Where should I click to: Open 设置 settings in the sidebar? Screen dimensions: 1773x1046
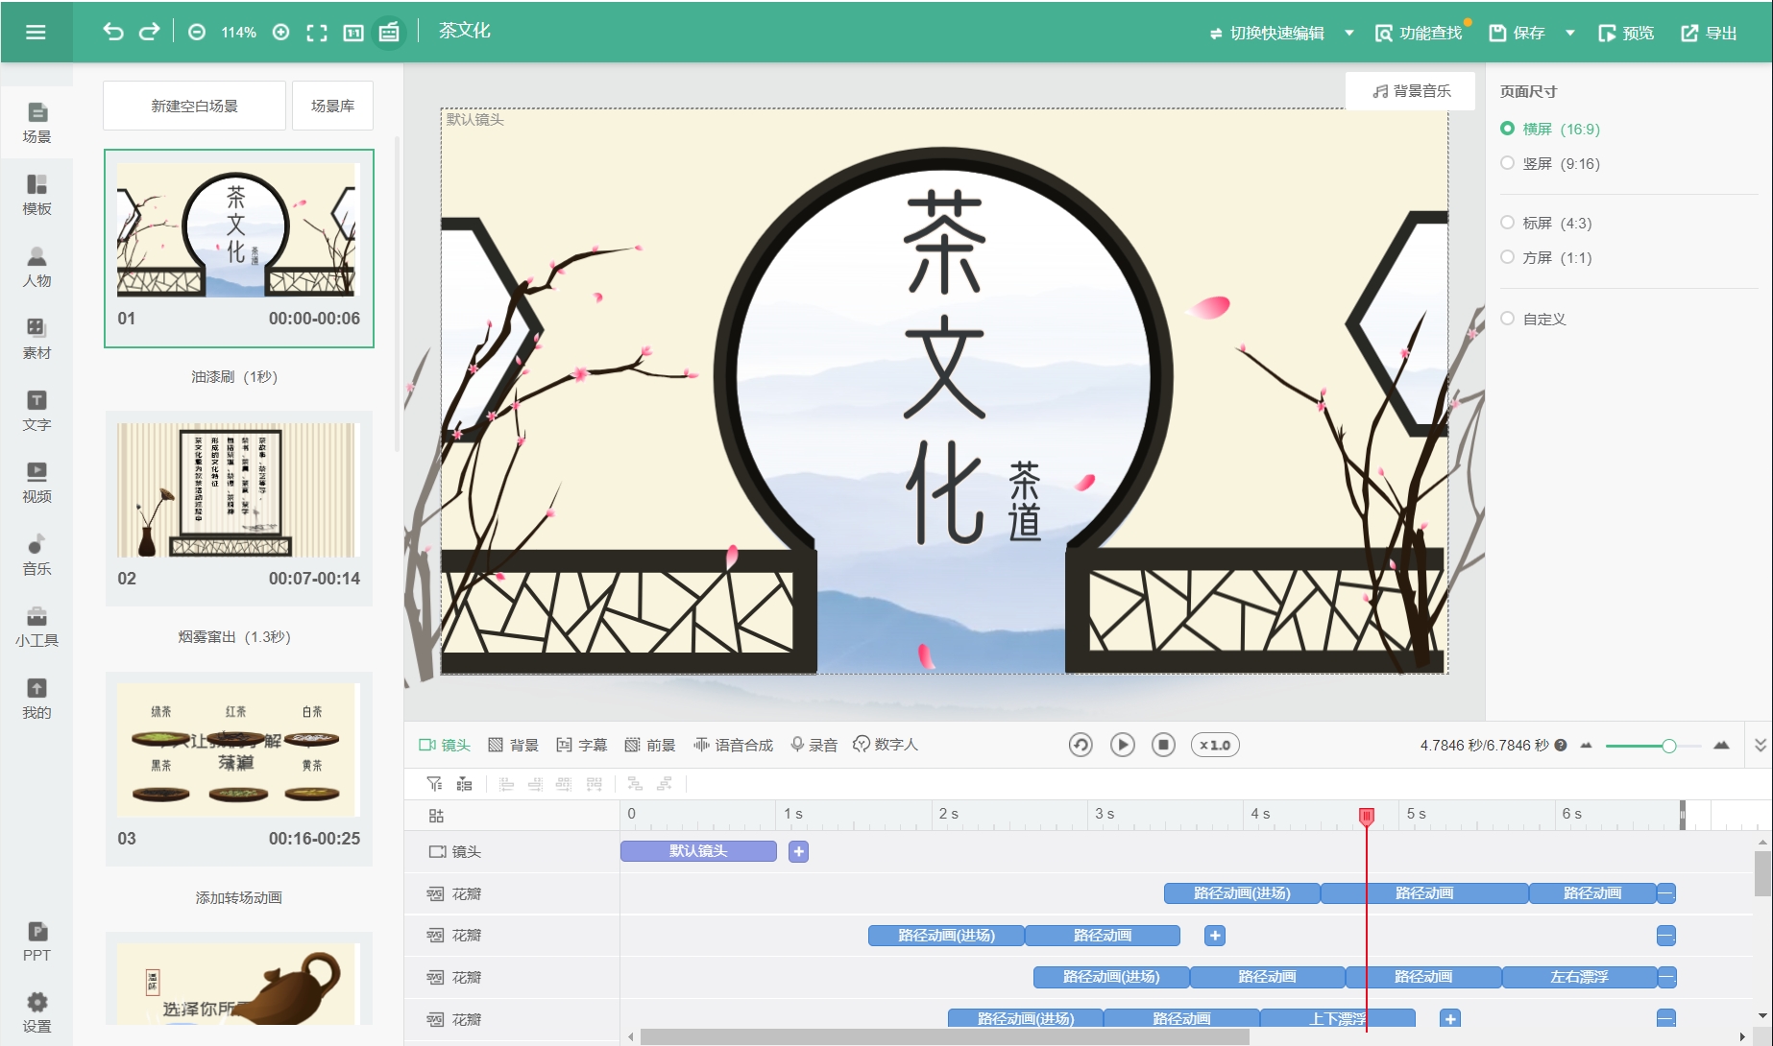(36, 1012)
